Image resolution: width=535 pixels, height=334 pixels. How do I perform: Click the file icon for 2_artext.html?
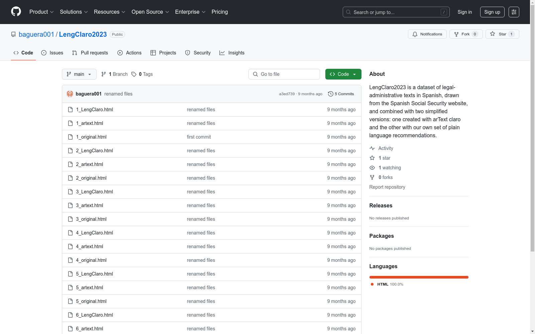point(70,164)
